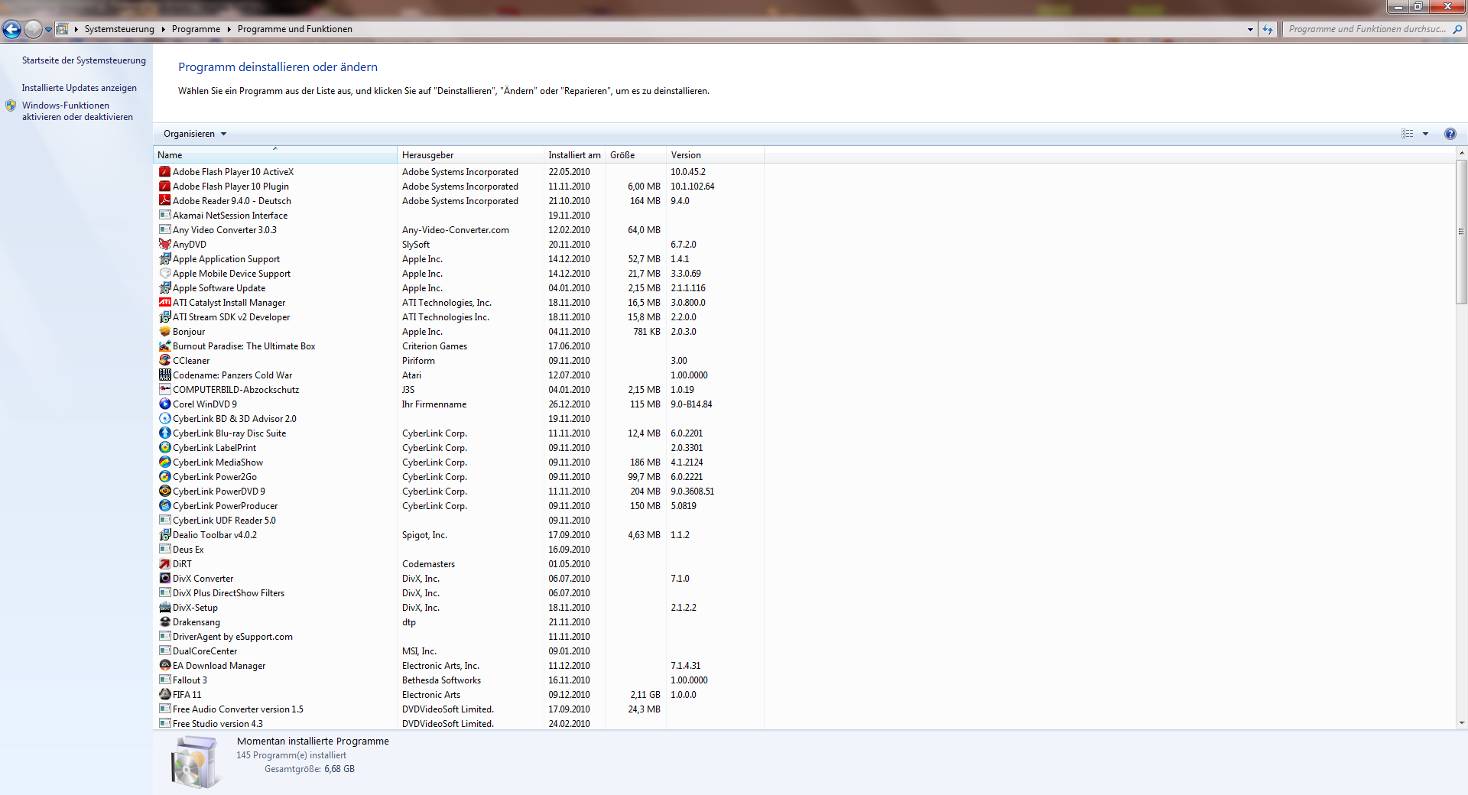The width and height of the screenshot is (1468, 795).
Task: Click the Adobe Reader 9.4.0 PDF icon
Action: pyautogui.click(x=164, y=201)
